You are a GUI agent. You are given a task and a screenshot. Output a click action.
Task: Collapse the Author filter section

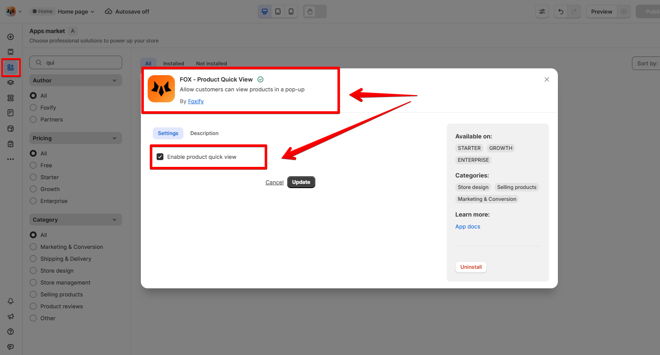[76, 80]
